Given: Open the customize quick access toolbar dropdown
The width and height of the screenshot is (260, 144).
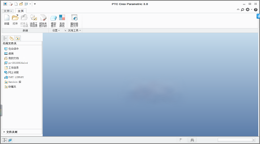Looking at the screenshot, I should pos(35,4).
